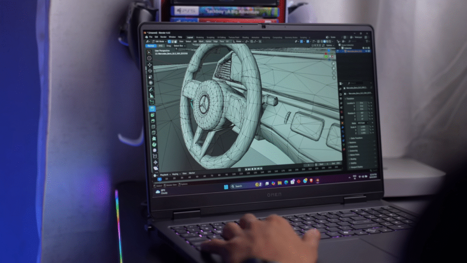This screenshot has height=263, width=467.
Task: Open the Vertex menu in viewport header
Action: (208, 41)
